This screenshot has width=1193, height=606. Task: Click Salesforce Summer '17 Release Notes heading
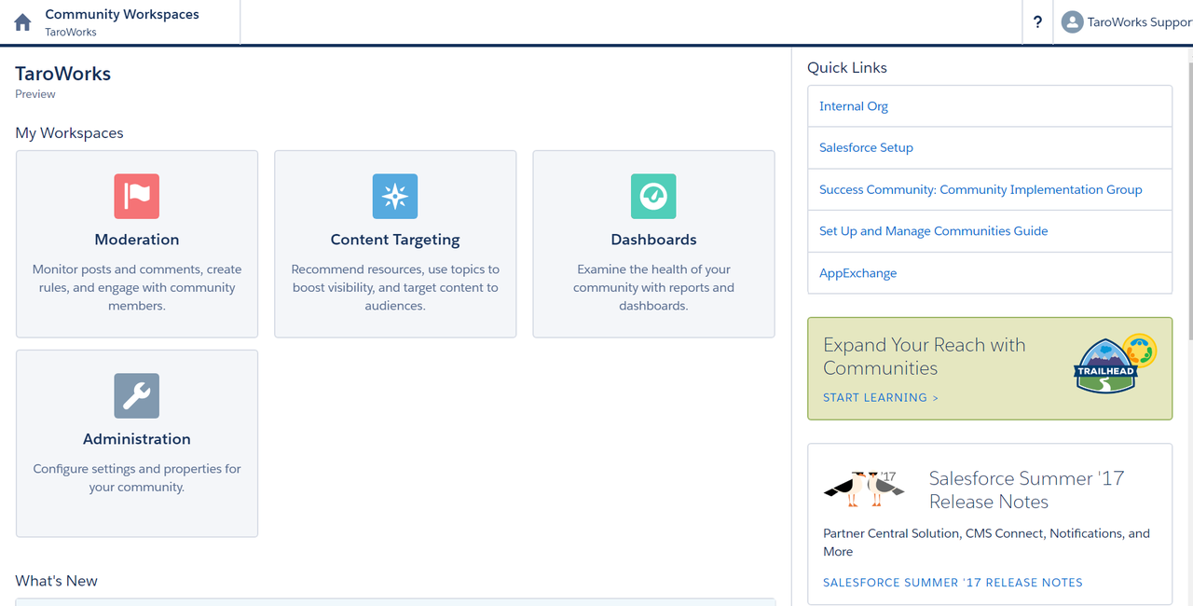[1026, 489]
